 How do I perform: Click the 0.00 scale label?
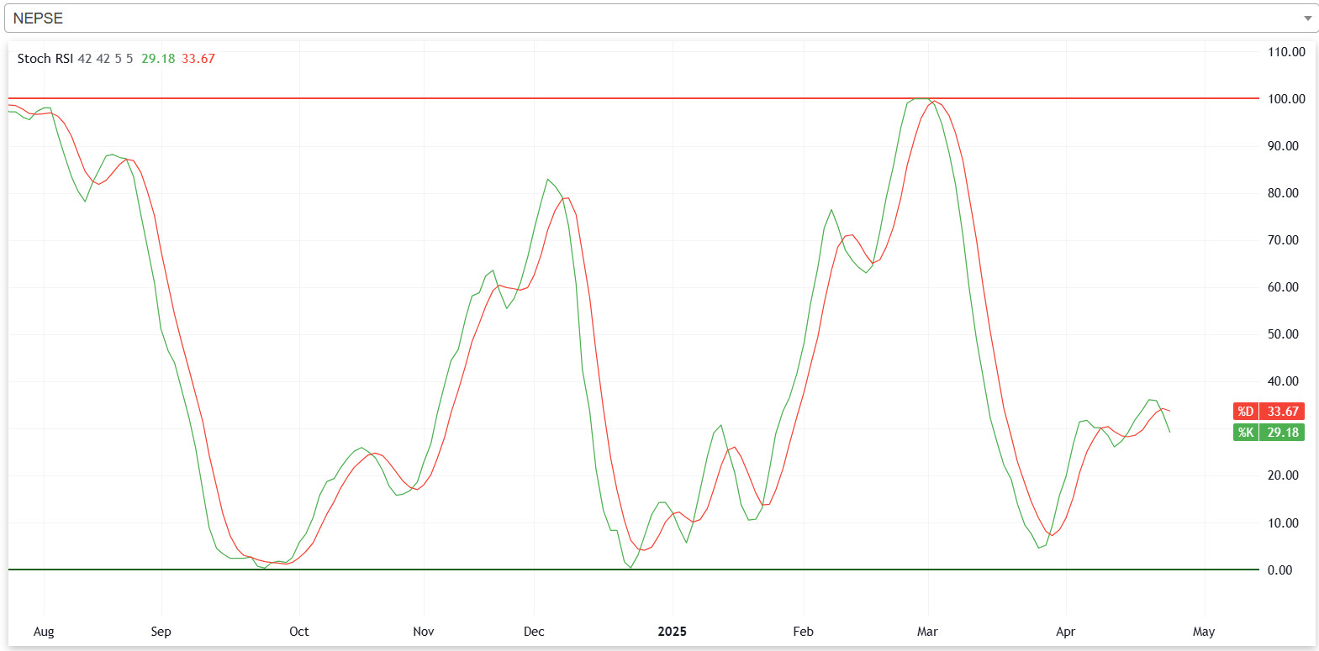point(1279,570)
